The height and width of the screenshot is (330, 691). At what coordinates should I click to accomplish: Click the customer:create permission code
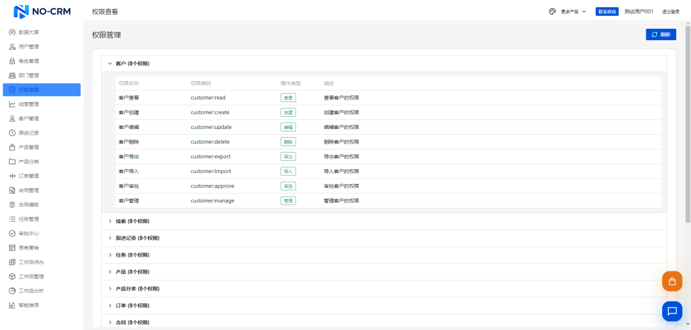[210, 112]
